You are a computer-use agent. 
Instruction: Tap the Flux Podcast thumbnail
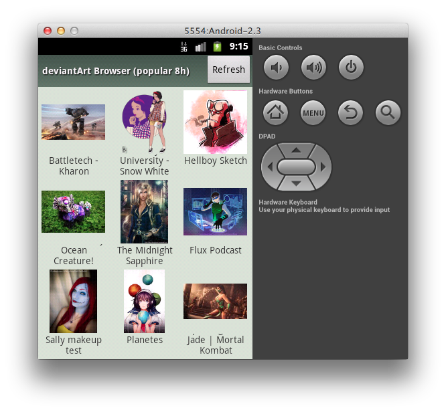[215, 211]
